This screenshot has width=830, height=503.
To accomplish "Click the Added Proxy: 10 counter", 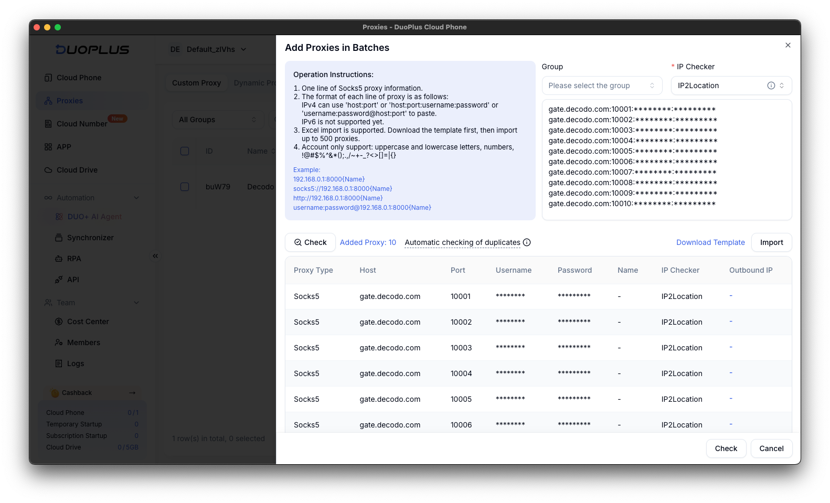I will tap(368, 242).
